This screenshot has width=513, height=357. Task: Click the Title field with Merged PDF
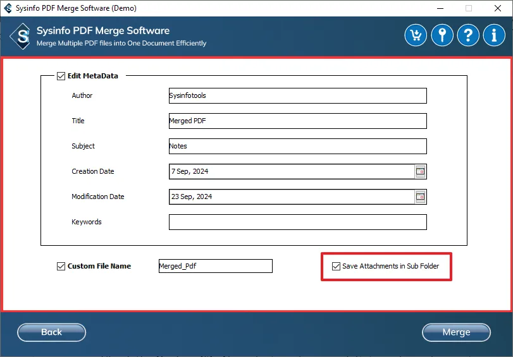click(x=298, y=121)
